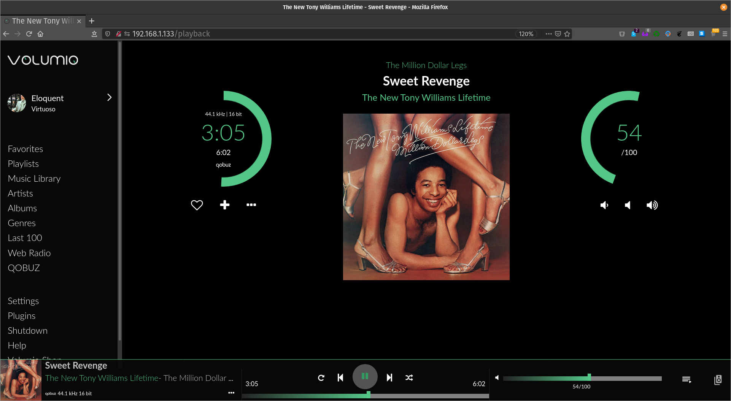Viewport: 731px width, 401px height.
Task: Open track options three-dot menu beside plus
Action: (251, 205)
